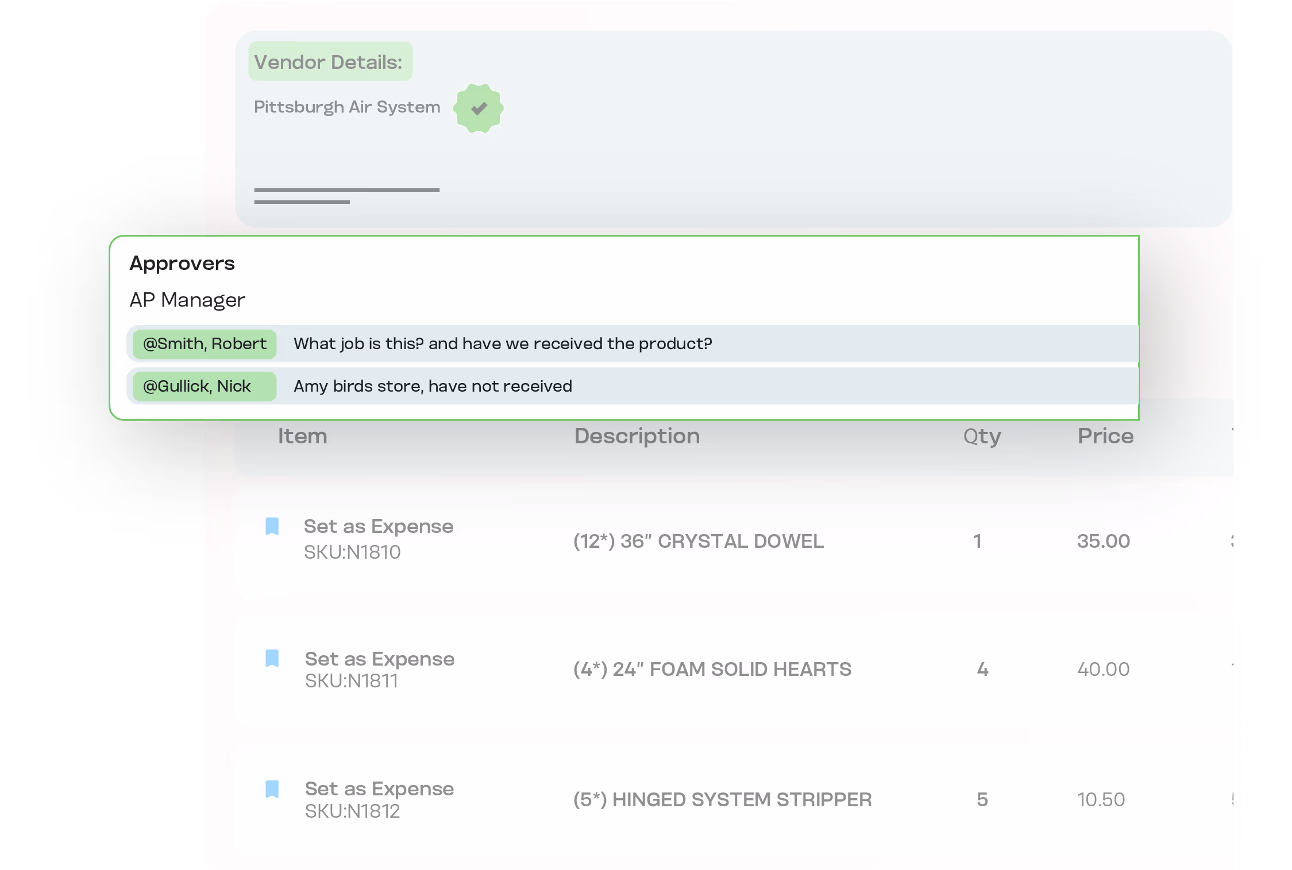Image resolution: width=1292 pixels, height=870 pixels.
Task: Click the Approvers panel heading
Action: coord(182,264)
